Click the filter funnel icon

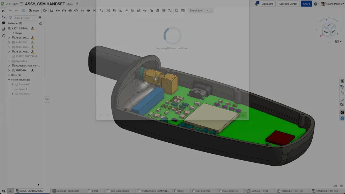(10, 18)
